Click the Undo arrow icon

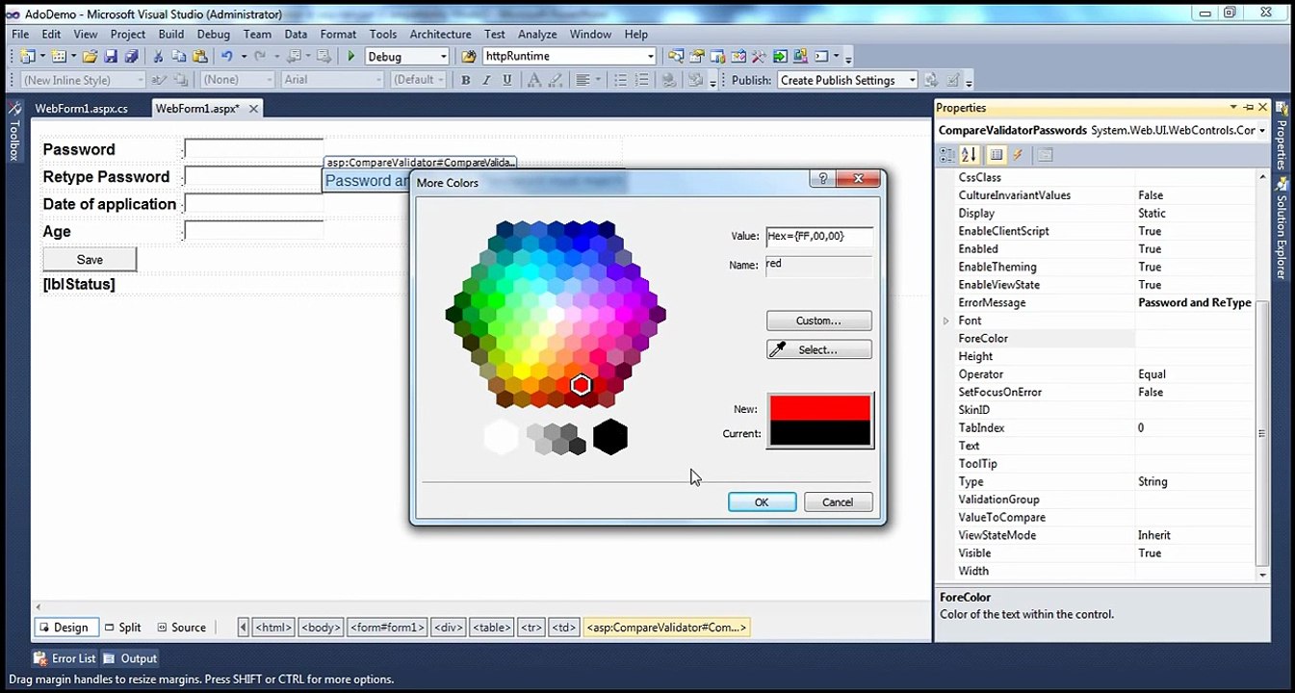point(227,57)
